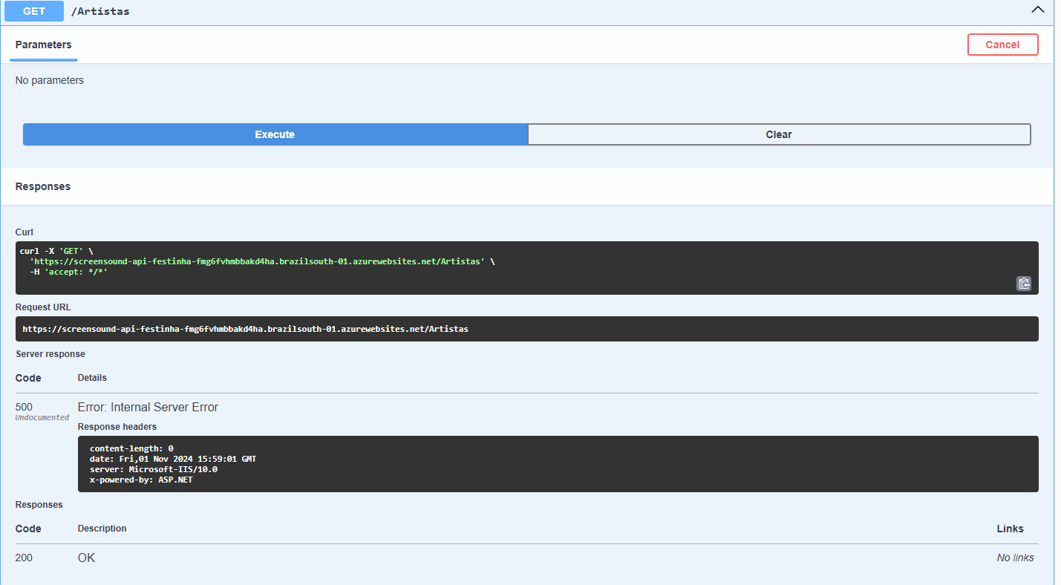Click the curl command code block

click(x=526, y=268)
